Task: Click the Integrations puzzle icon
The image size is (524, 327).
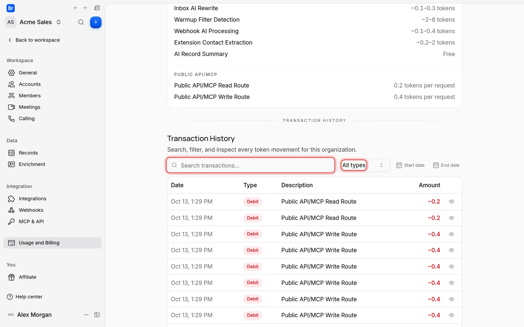Action: click(11, 198)
